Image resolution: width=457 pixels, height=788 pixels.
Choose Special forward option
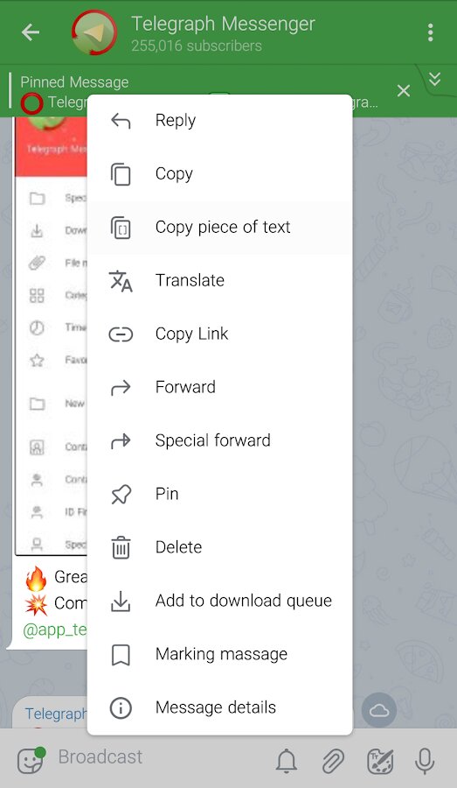click(x=219, y=440)
